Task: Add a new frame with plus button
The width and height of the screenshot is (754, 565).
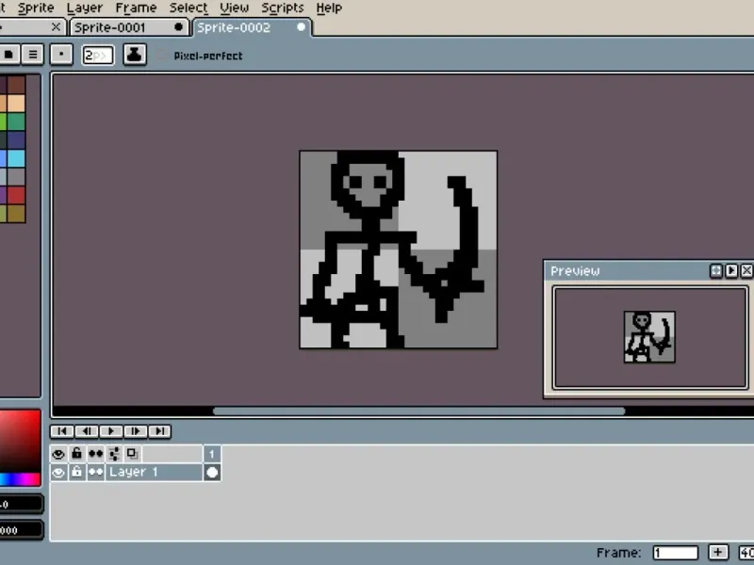Action: pyautogui.click(x=718, y=553)
